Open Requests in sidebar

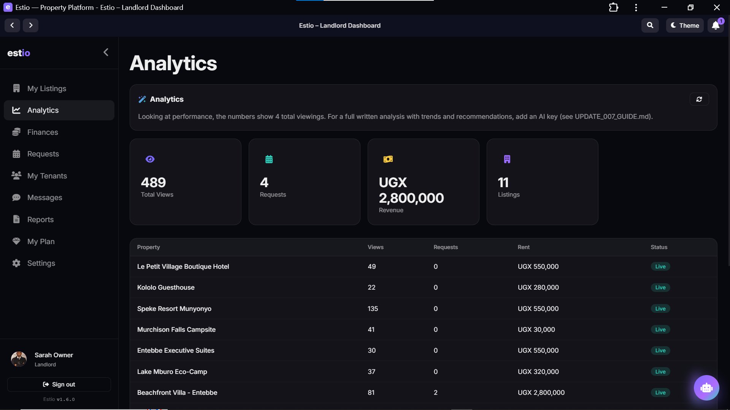59,154
